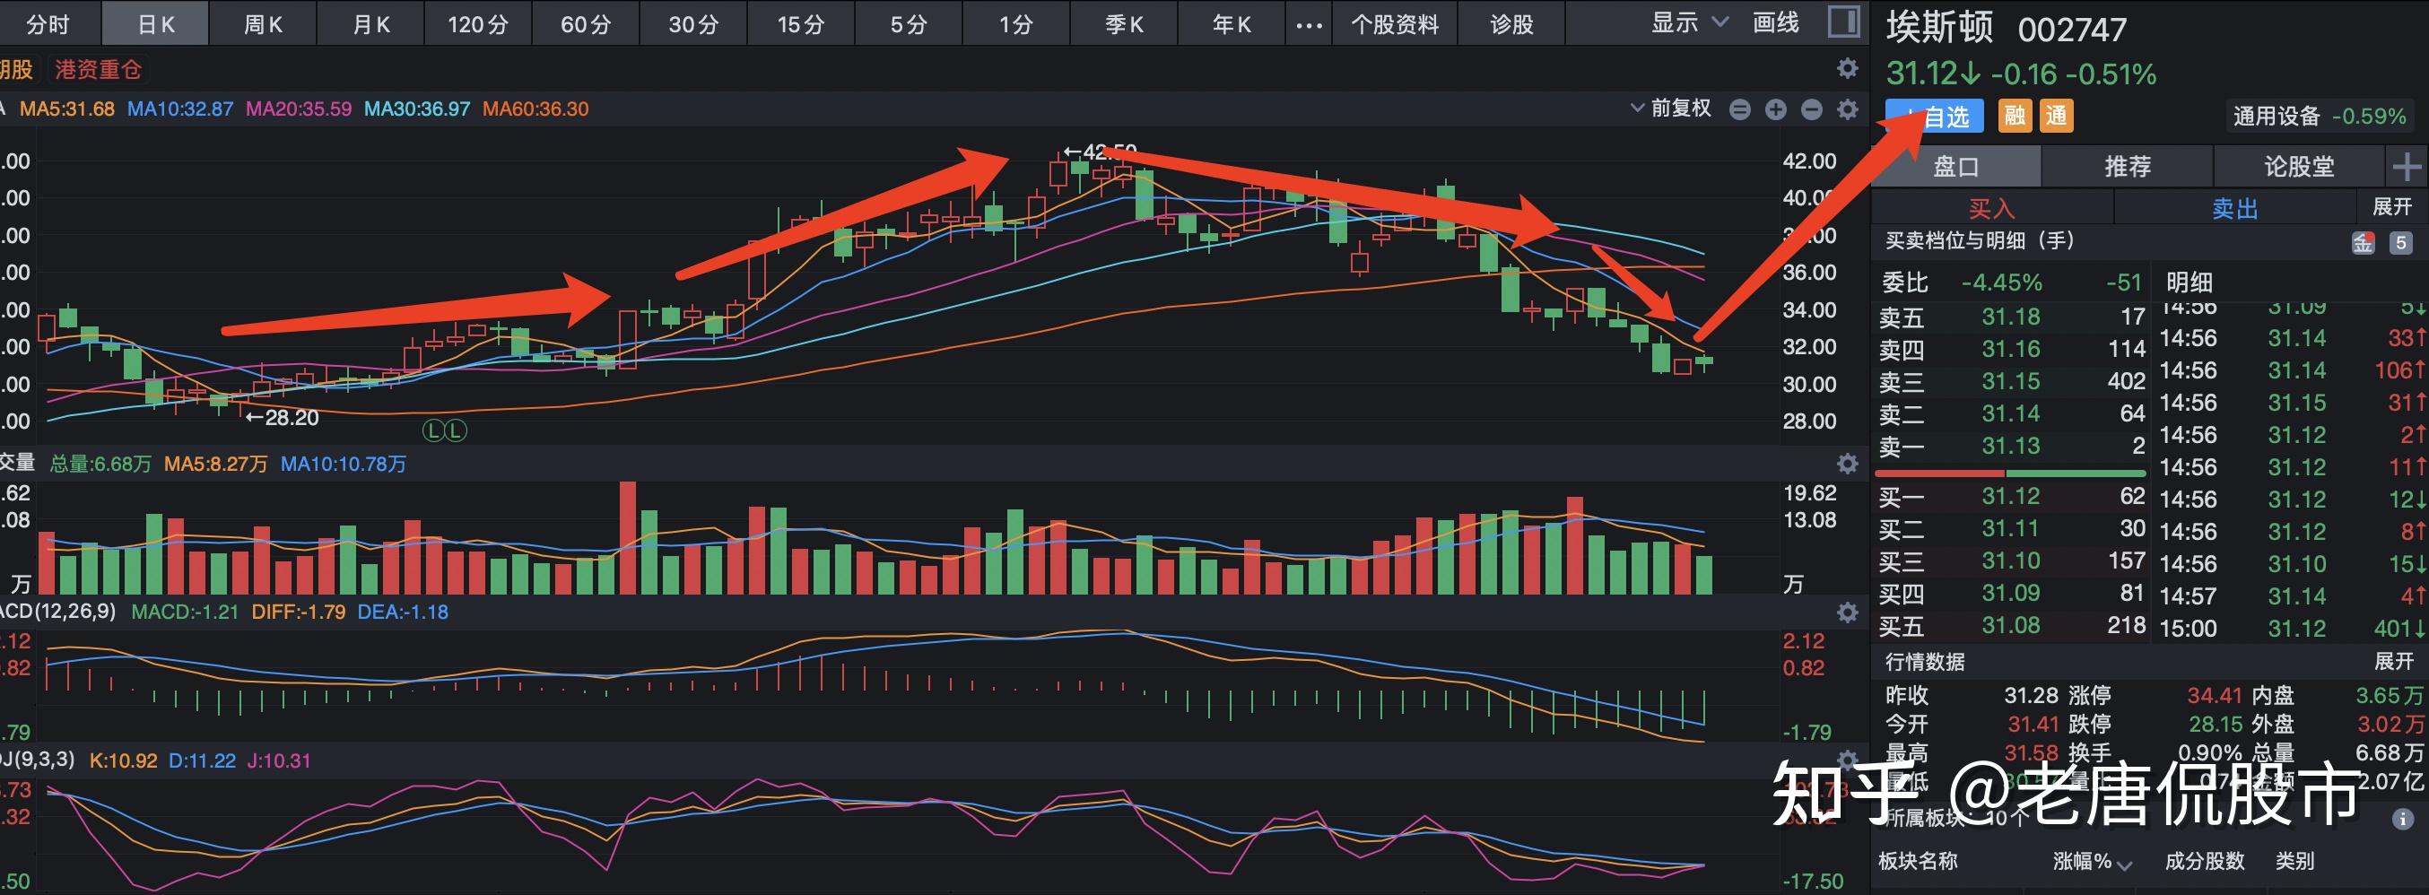Switch to 季K quarterly chart
The width and height of the screenshot is (2429, 895).
coord(1124,23)
